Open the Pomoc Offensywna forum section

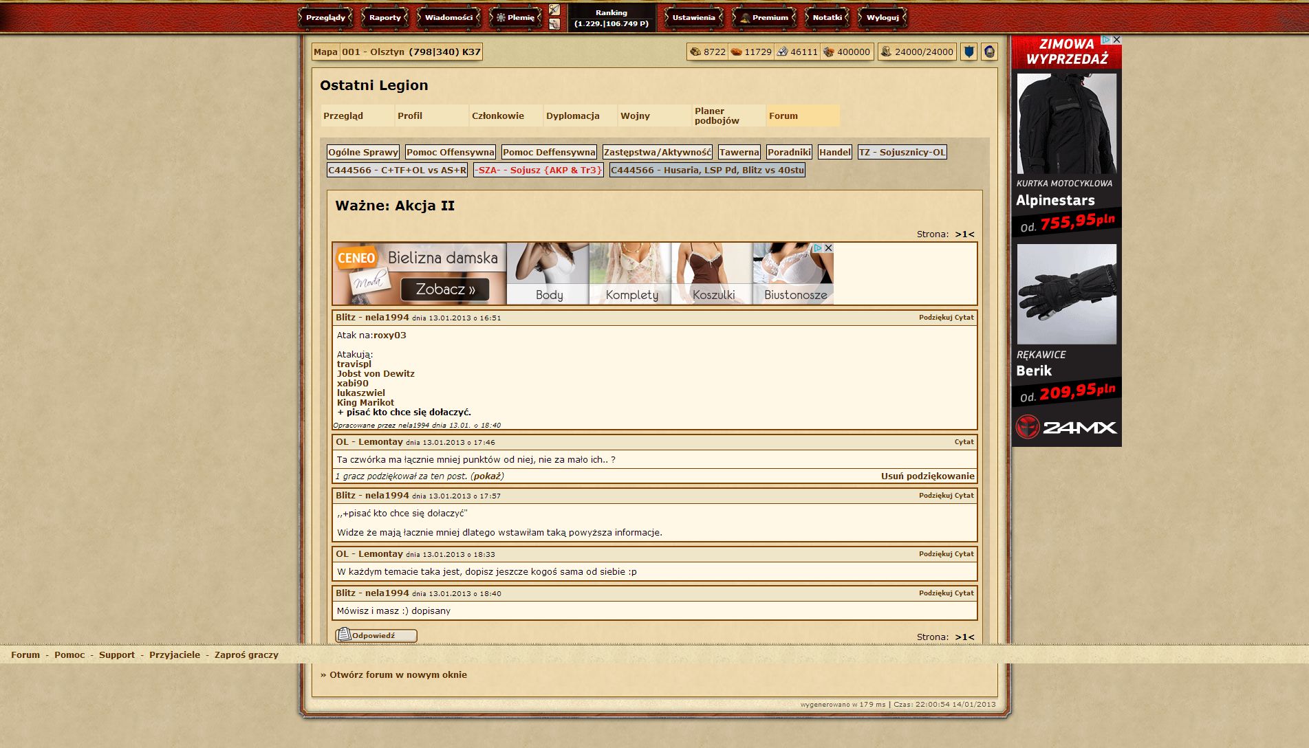tap(450, 152)
